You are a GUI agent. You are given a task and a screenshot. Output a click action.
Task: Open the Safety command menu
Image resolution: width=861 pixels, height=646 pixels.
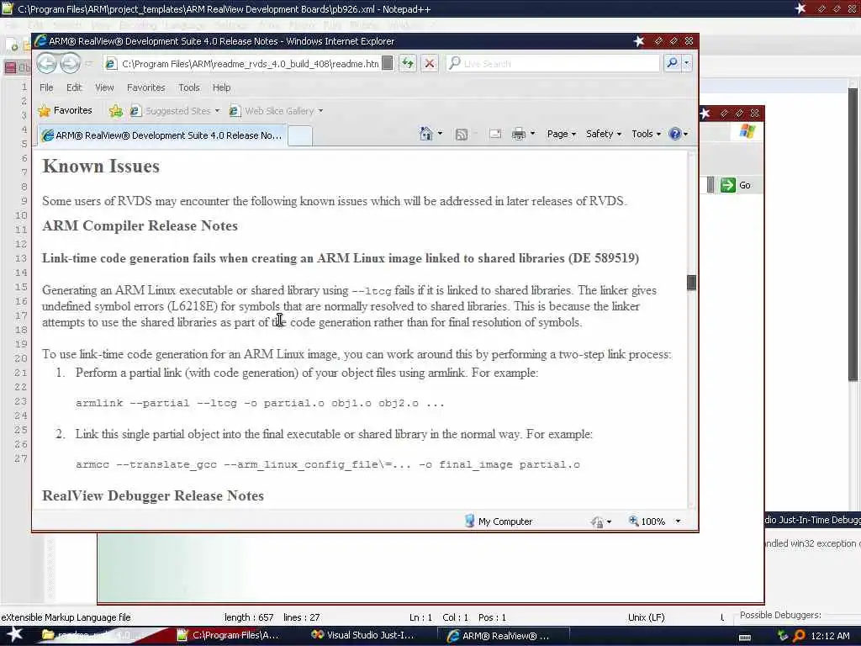click(604, 134)
